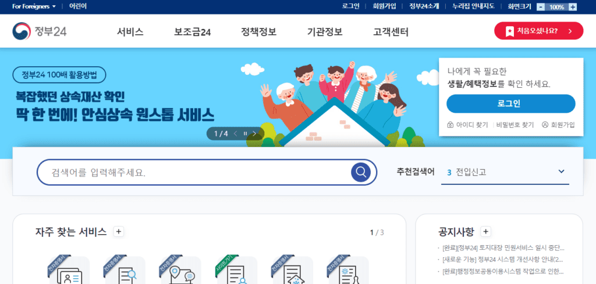Open the 고객센터 menu

coord(391,32)
